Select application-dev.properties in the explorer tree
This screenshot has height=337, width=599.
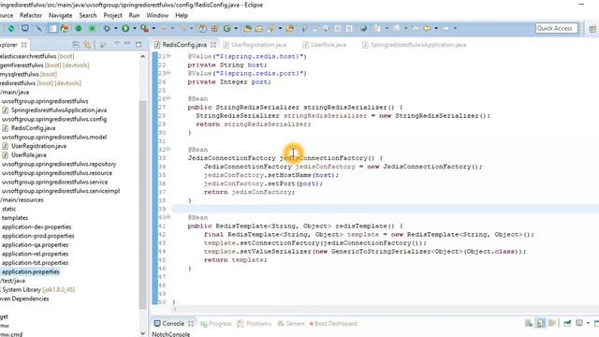point(37,227)
